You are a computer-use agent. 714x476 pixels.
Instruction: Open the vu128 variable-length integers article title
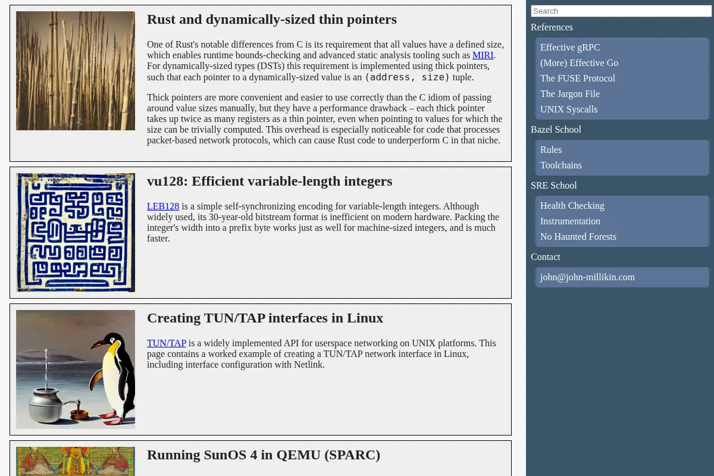pos(270,181)
